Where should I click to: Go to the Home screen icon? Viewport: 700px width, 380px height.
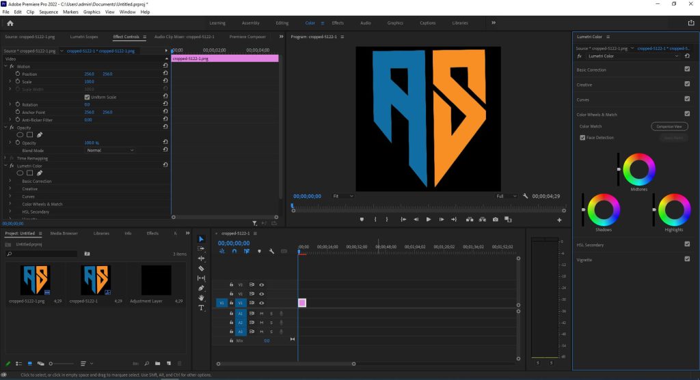(10, 23)
